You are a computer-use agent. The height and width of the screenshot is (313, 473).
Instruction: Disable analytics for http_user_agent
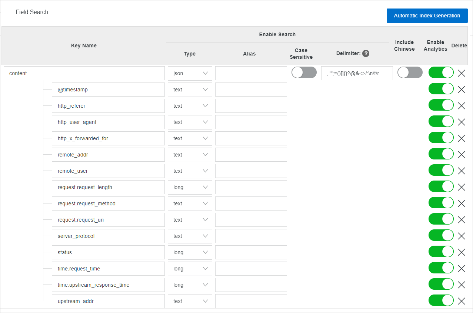[441, 121]
